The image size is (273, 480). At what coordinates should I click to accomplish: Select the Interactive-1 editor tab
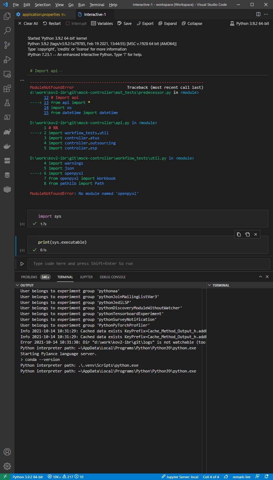(x=94, y=14)
